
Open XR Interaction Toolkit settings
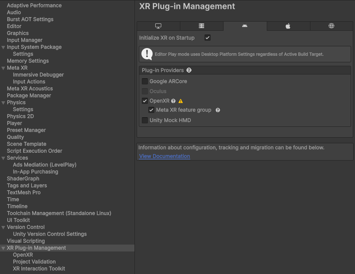point(39,269)
